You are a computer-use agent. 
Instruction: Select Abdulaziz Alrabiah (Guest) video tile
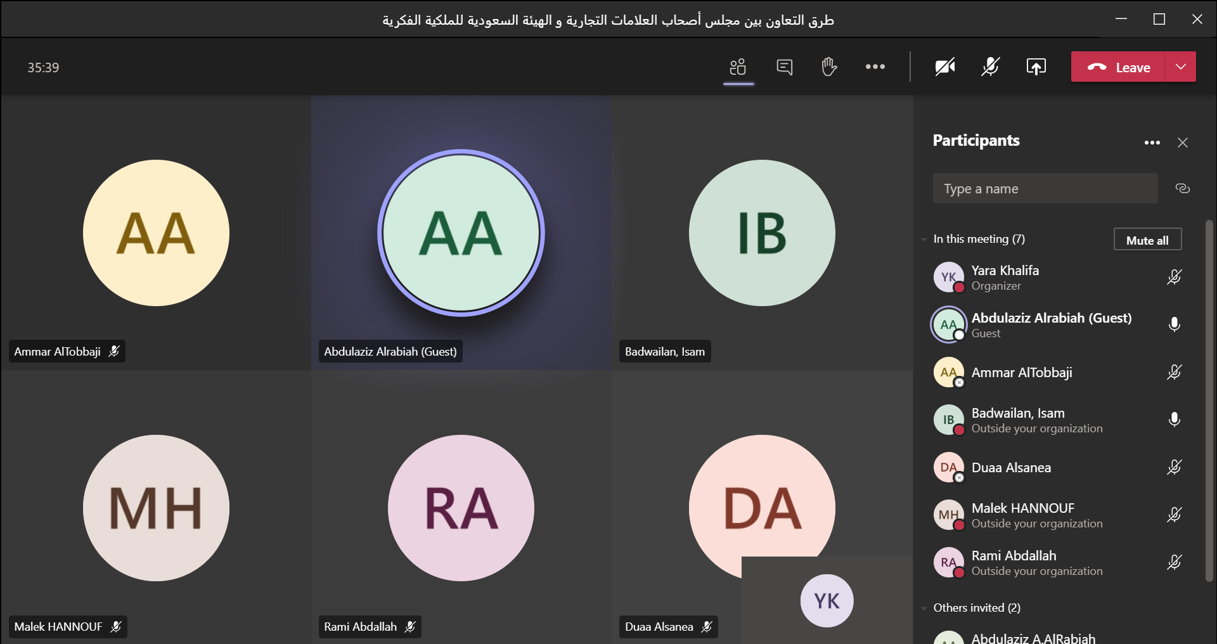(x=461, y=233)
